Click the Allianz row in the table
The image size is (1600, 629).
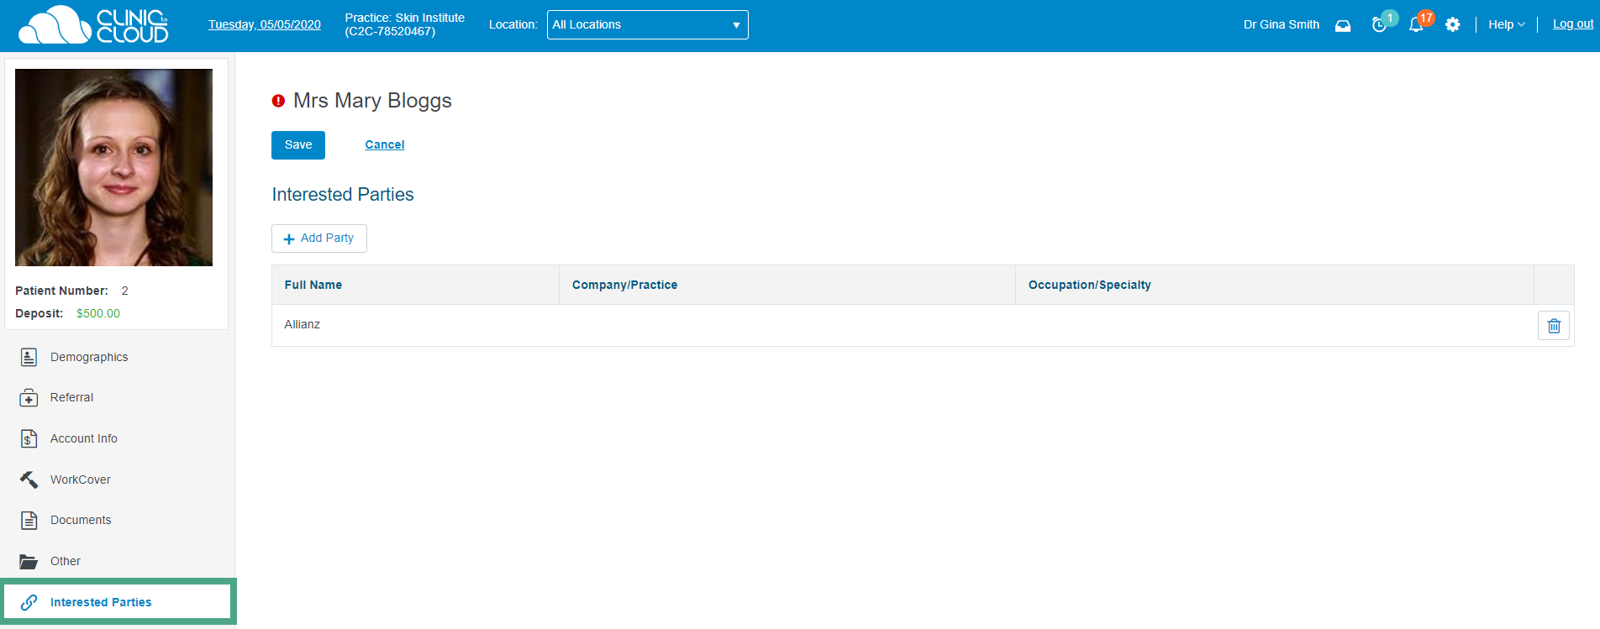(923, 326)
